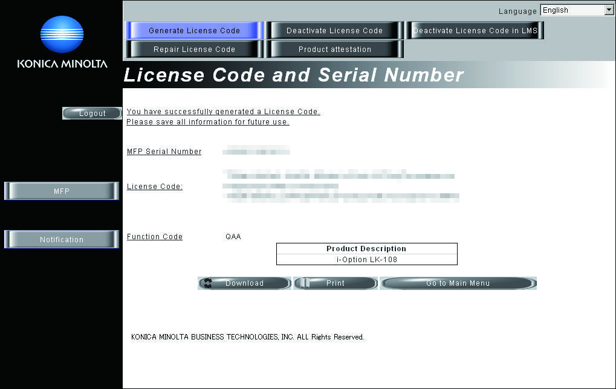Select the i-Option LK-108 product description cell

367,260
